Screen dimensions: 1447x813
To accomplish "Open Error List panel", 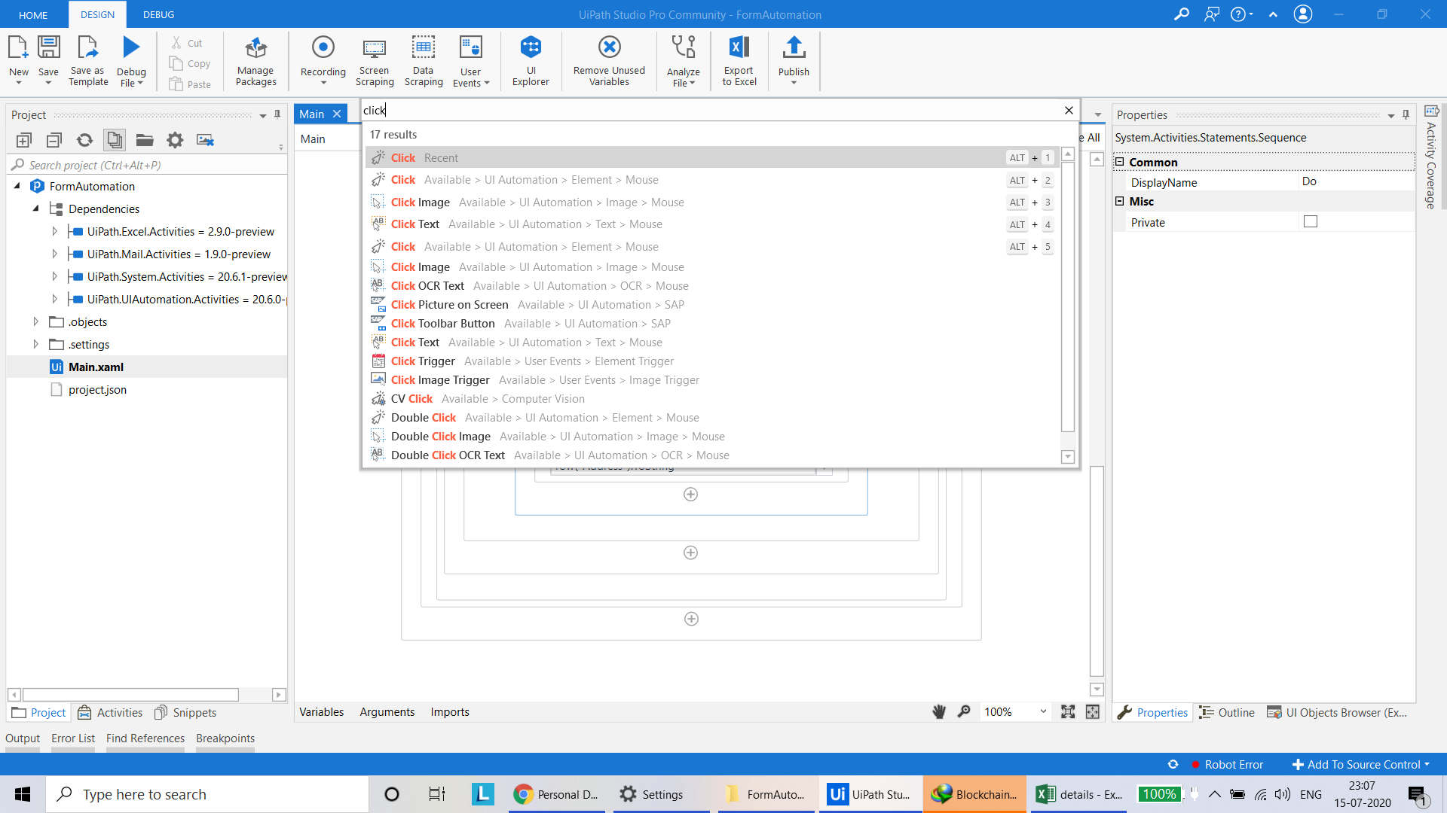I will 73,738.
